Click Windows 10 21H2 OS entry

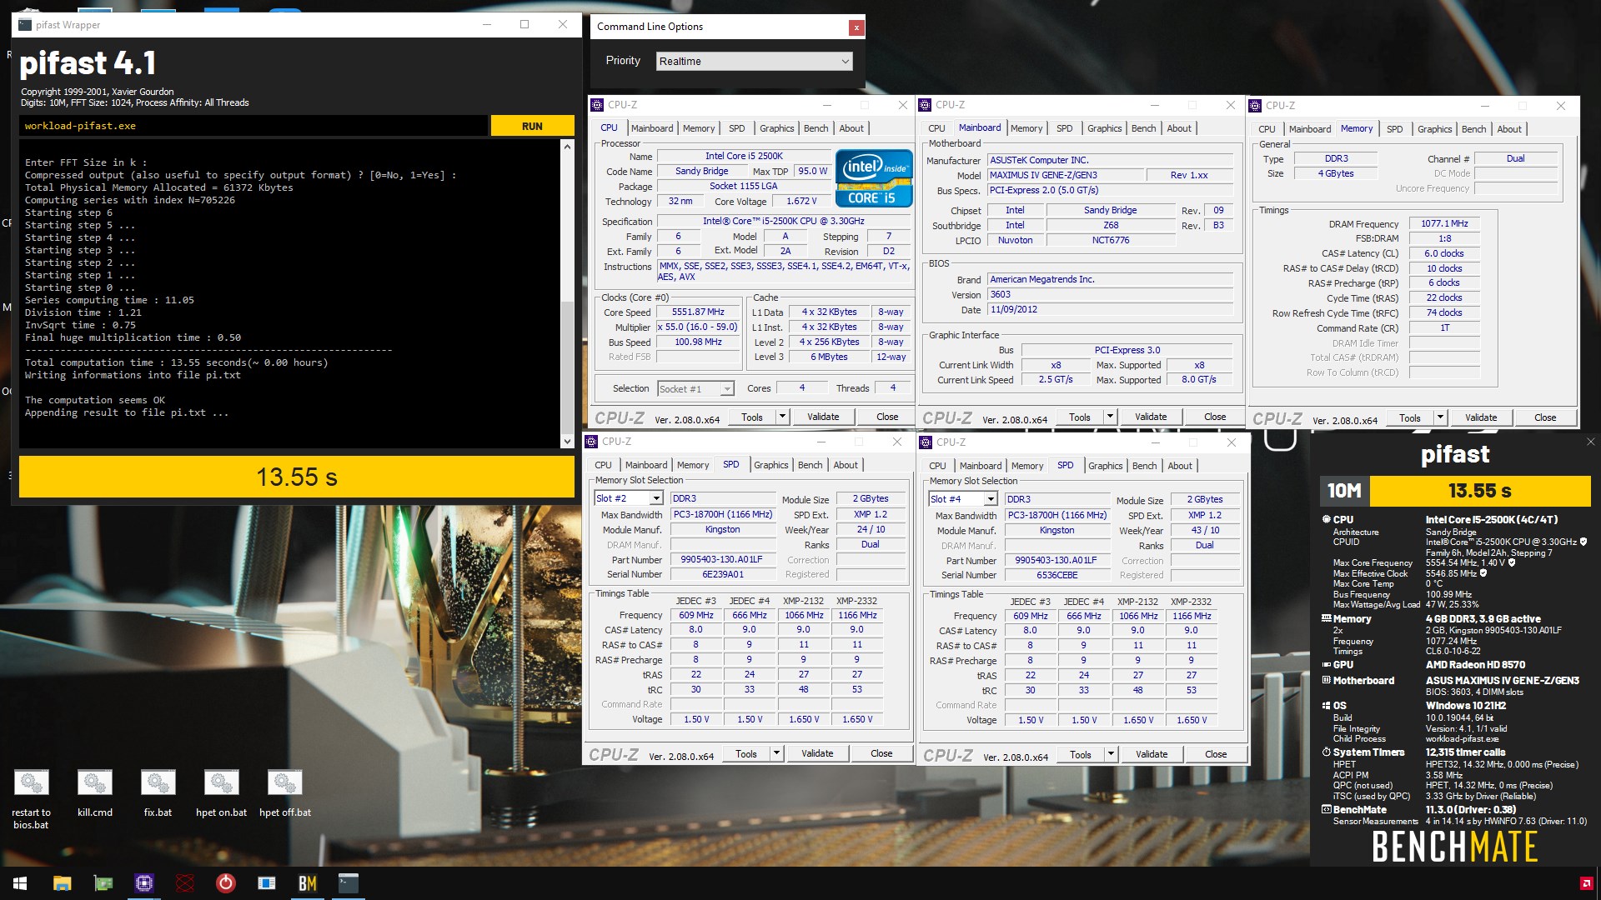[x=1465, y=706]
